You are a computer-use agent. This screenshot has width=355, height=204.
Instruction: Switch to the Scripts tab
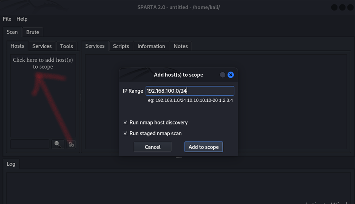[121, 46]
